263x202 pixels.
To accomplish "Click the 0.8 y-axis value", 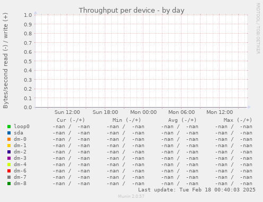I will click(28, 33).
